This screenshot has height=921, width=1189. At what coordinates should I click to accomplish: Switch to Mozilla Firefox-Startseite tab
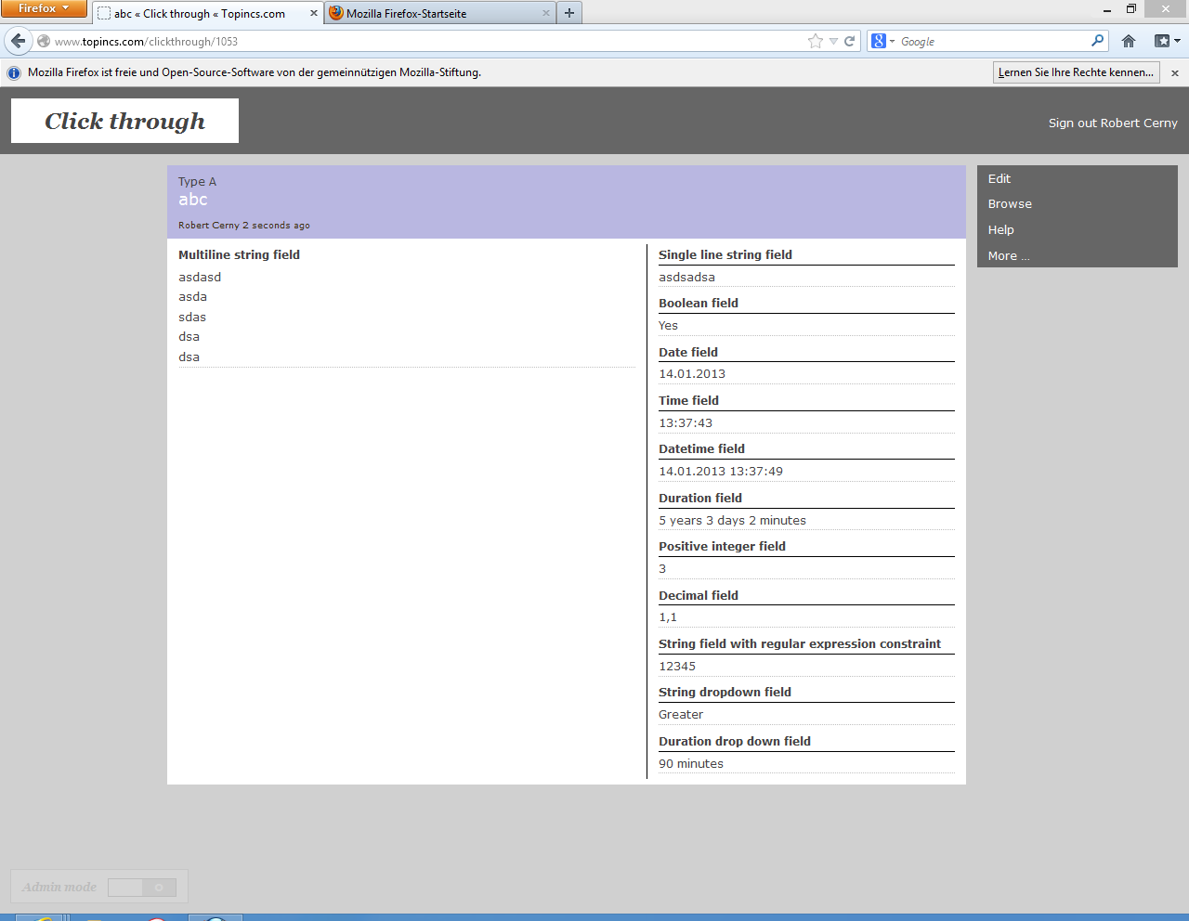437,13
